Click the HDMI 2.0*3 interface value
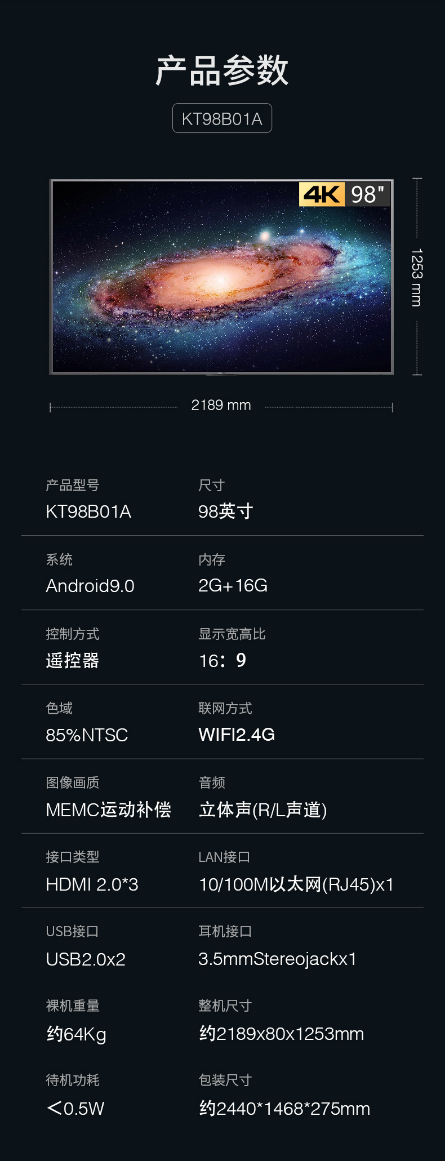The image size is (445, 1161). pyautogui.click(x=92, y=884)
